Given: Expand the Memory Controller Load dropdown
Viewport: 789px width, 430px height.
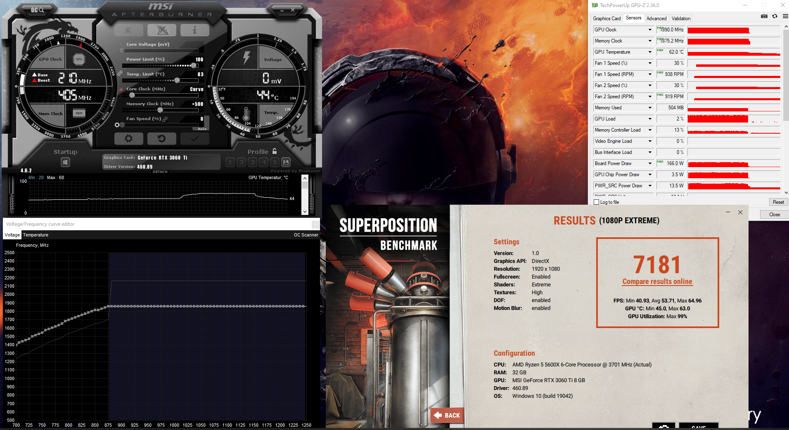Looking at the screenshot, I should click(x=650, y=130).
